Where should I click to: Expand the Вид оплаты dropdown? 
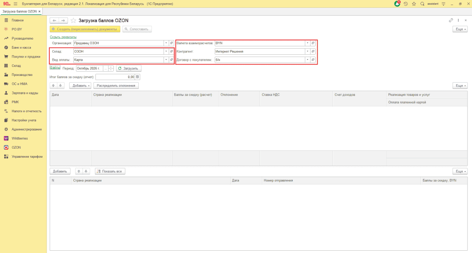pyautogui.click(x=166, y=60)
